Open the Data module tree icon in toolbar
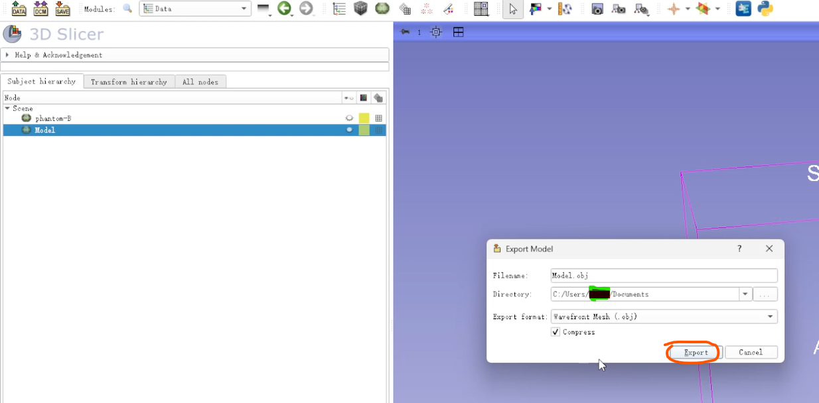This screenshot has width=819, height=403. click(x=339, y=9)
